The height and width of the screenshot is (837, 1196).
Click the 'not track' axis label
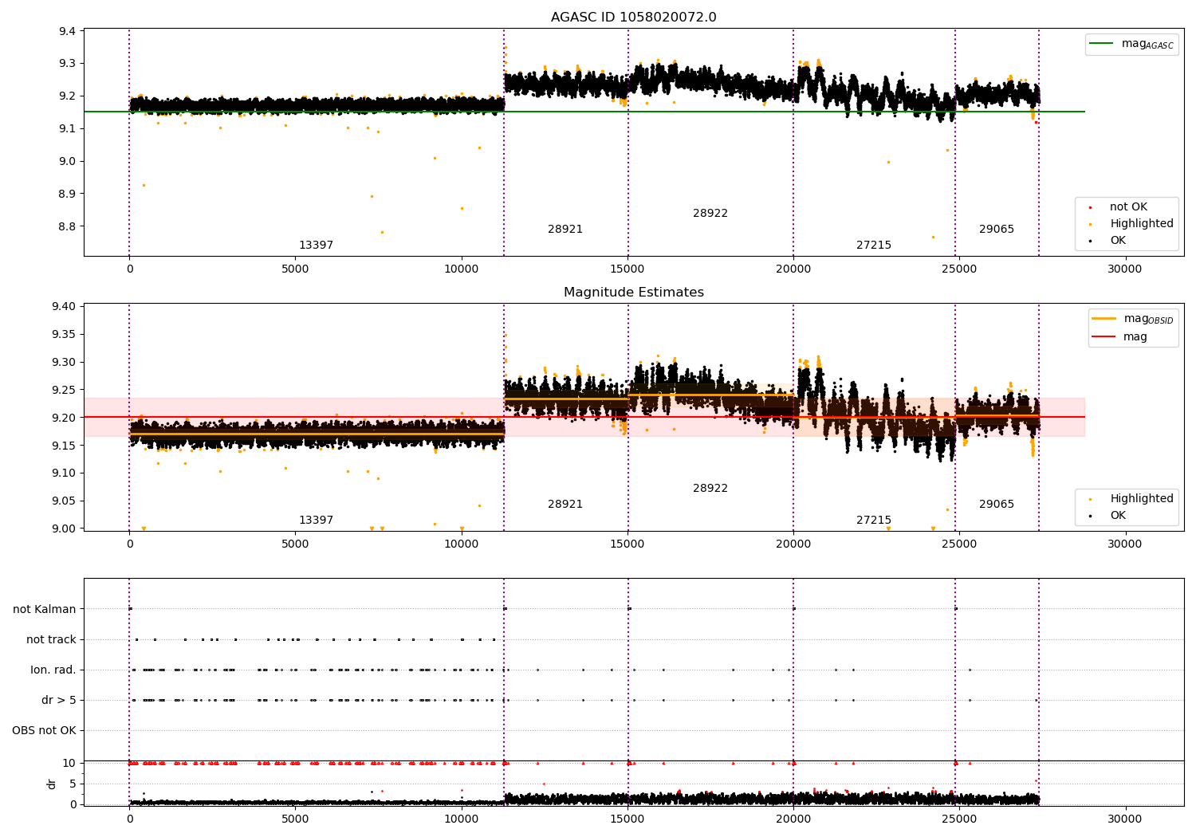coord(51,640)
